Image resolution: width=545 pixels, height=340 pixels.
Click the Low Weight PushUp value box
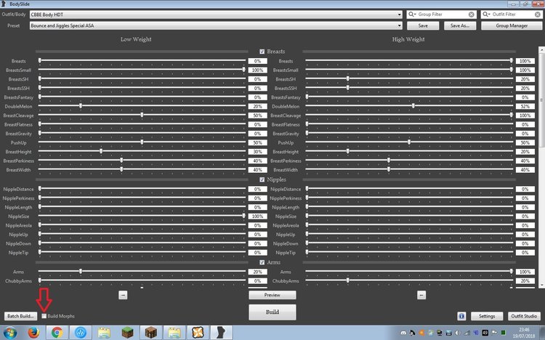tap(257, 142)
